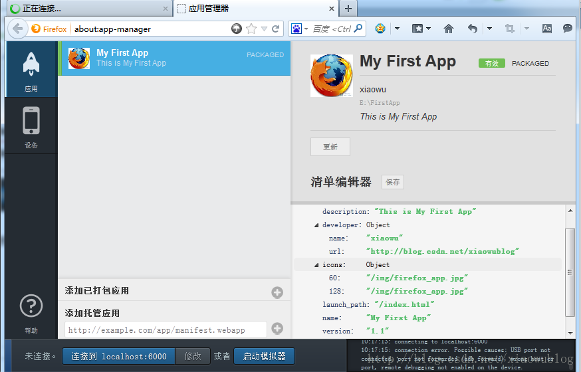Click the browser back arrow button

click(x=18, y=29)
